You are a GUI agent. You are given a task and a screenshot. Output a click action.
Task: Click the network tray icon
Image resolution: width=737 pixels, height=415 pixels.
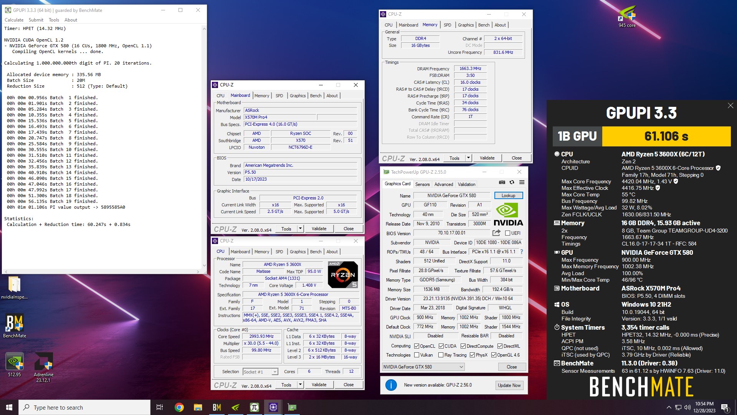click(678, 407)
